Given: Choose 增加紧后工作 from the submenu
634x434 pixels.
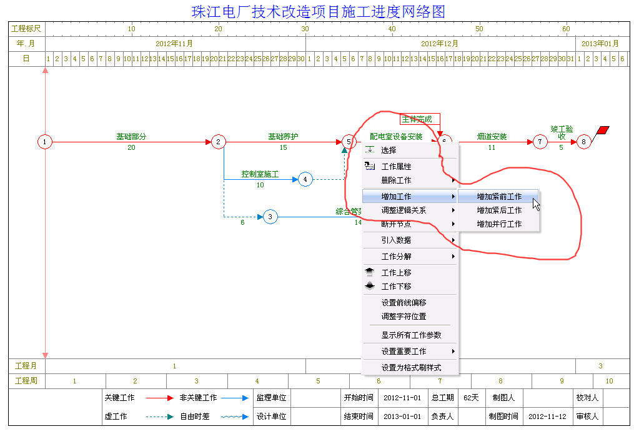Looking at the screenshot, I should click(x=498, y=210).
